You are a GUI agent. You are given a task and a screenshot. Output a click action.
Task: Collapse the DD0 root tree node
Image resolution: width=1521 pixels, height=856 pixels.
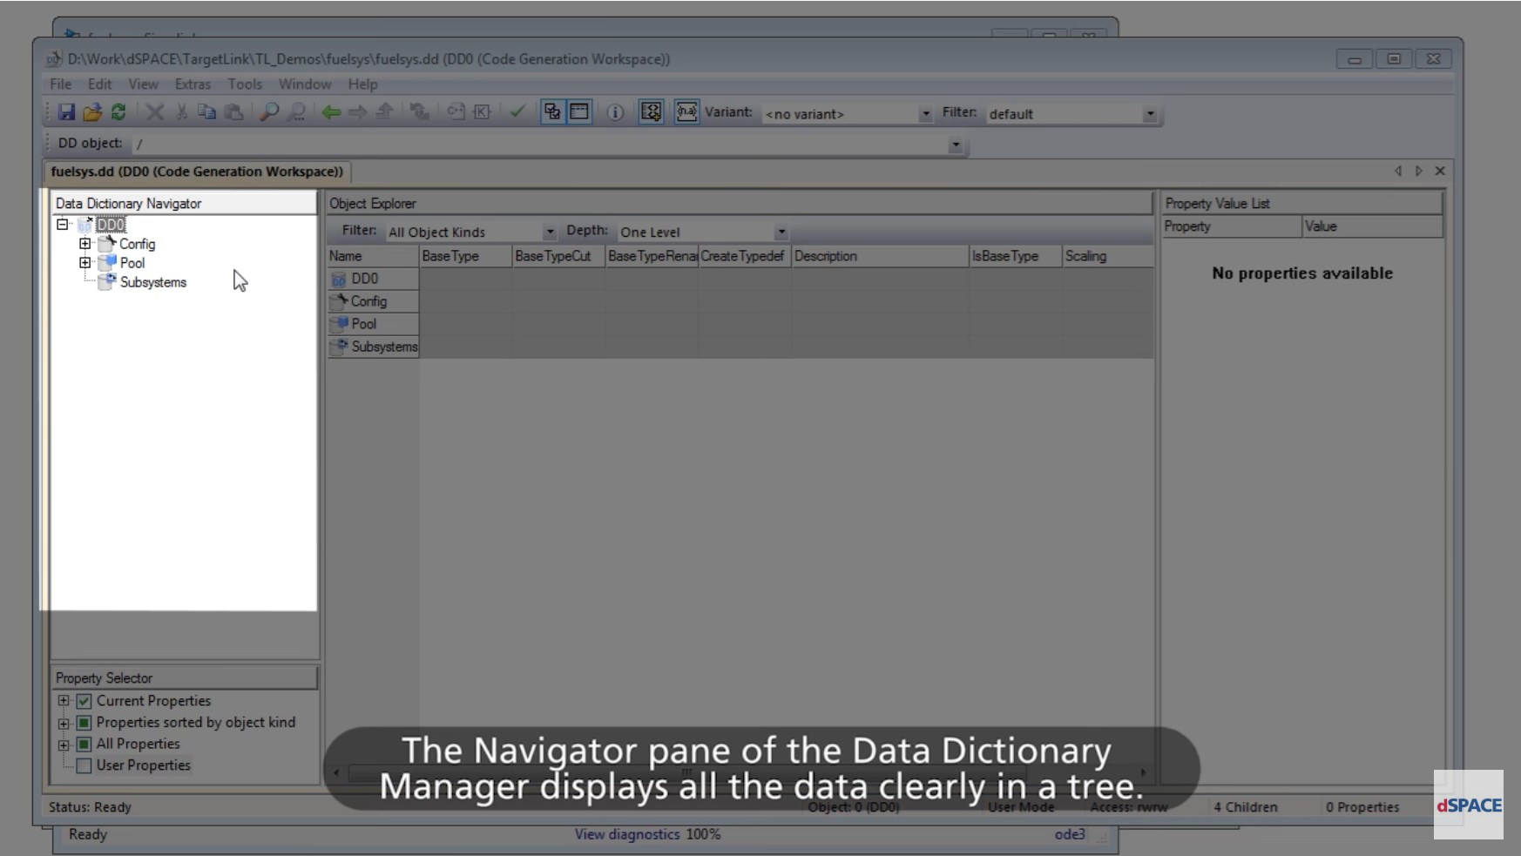63,225
